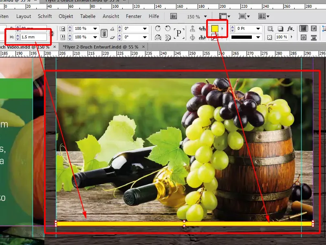Click the Select Previous Object icon

202,28
